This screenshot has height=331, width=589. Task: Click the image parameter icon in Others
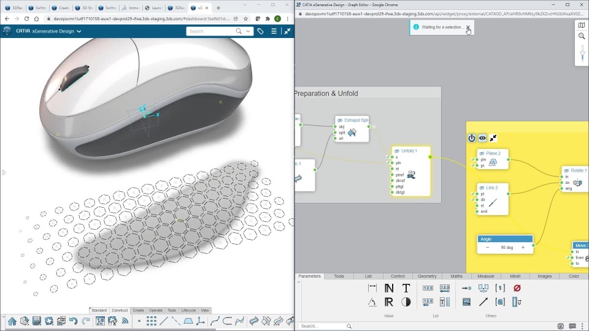tap(466, 302)
